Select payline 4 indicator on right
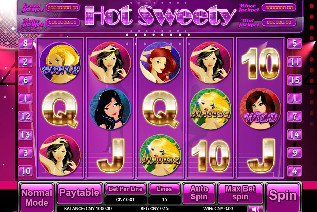 295,171
